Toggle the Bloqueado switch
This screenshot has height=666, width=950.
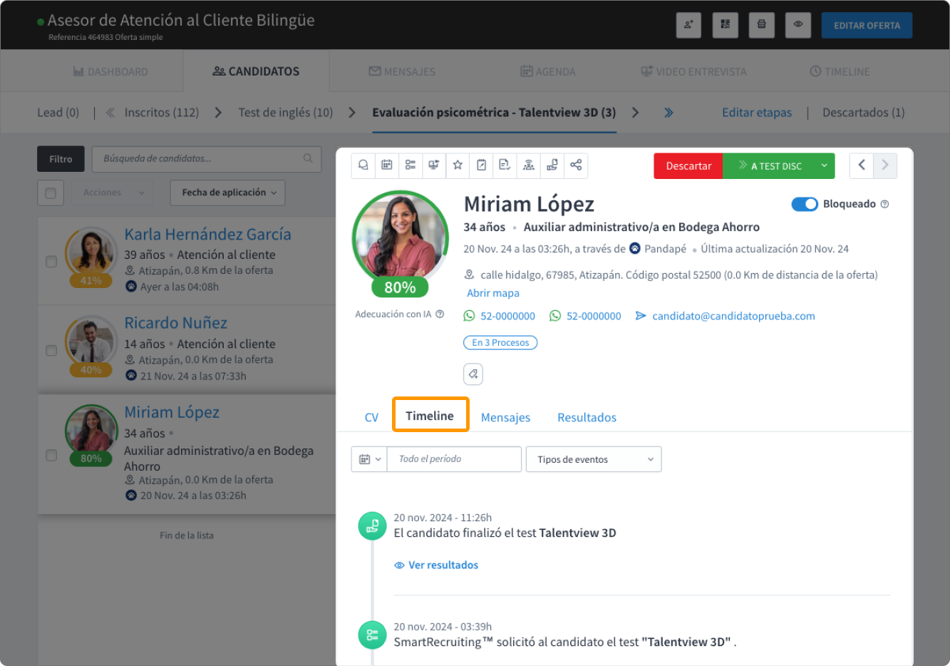pos(805,204)
